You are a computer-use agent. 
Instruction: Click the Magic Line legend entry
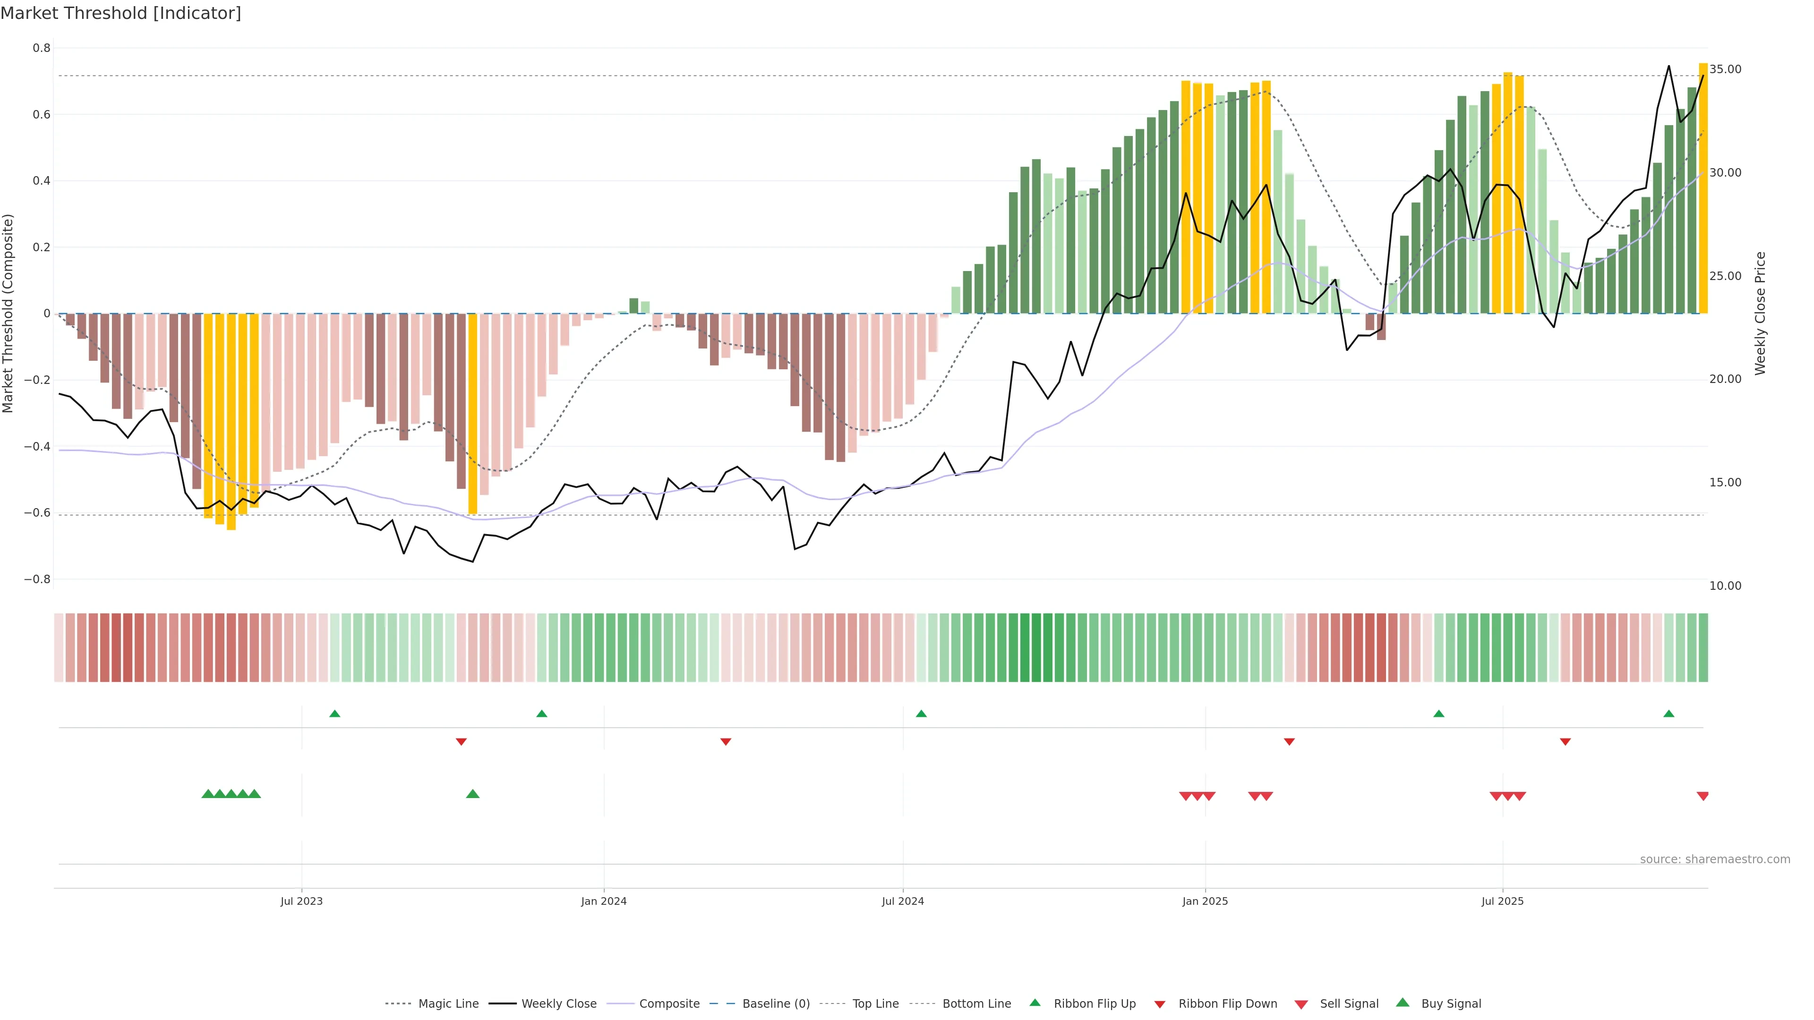448,1004
